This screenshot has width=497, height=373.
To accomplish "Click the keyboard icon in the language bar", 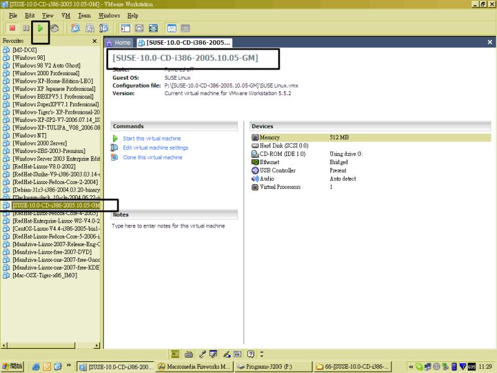I will pyautogui.click(x=189, y=354).
